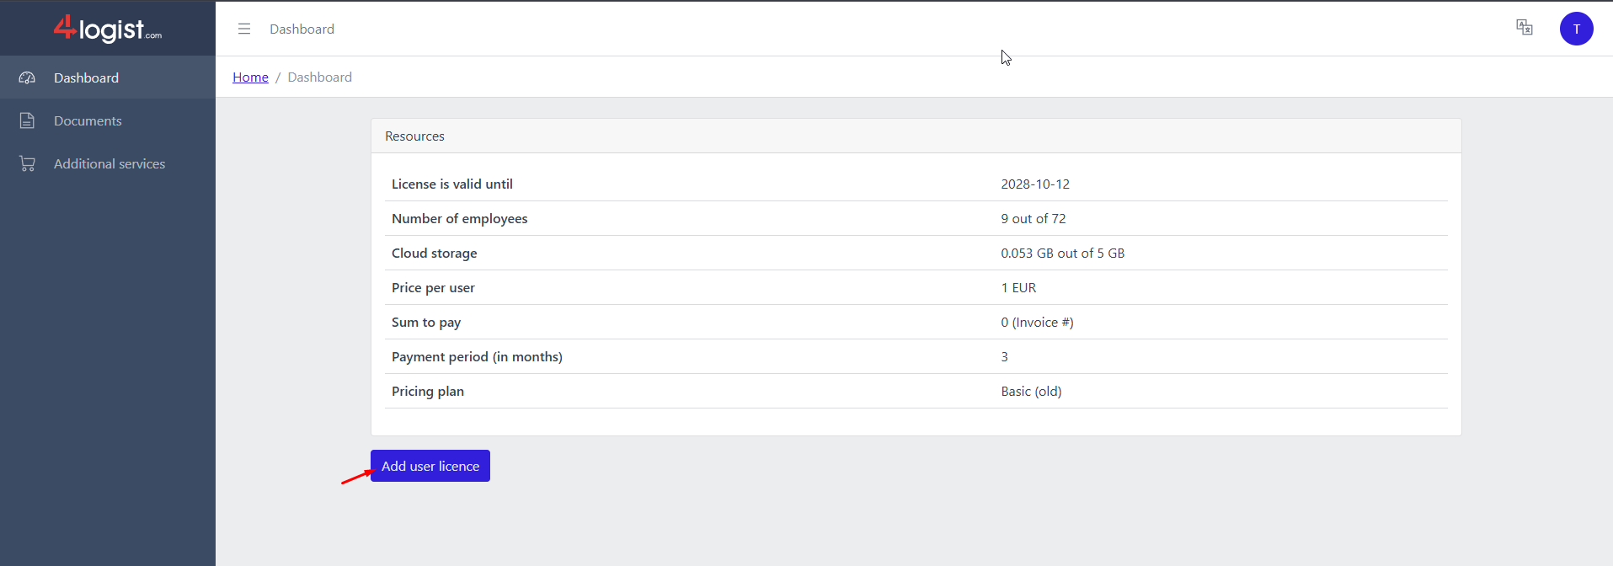Go to Documents in the sidebar
Viewport: 1613px width, 566px height.
click(88, 120)
